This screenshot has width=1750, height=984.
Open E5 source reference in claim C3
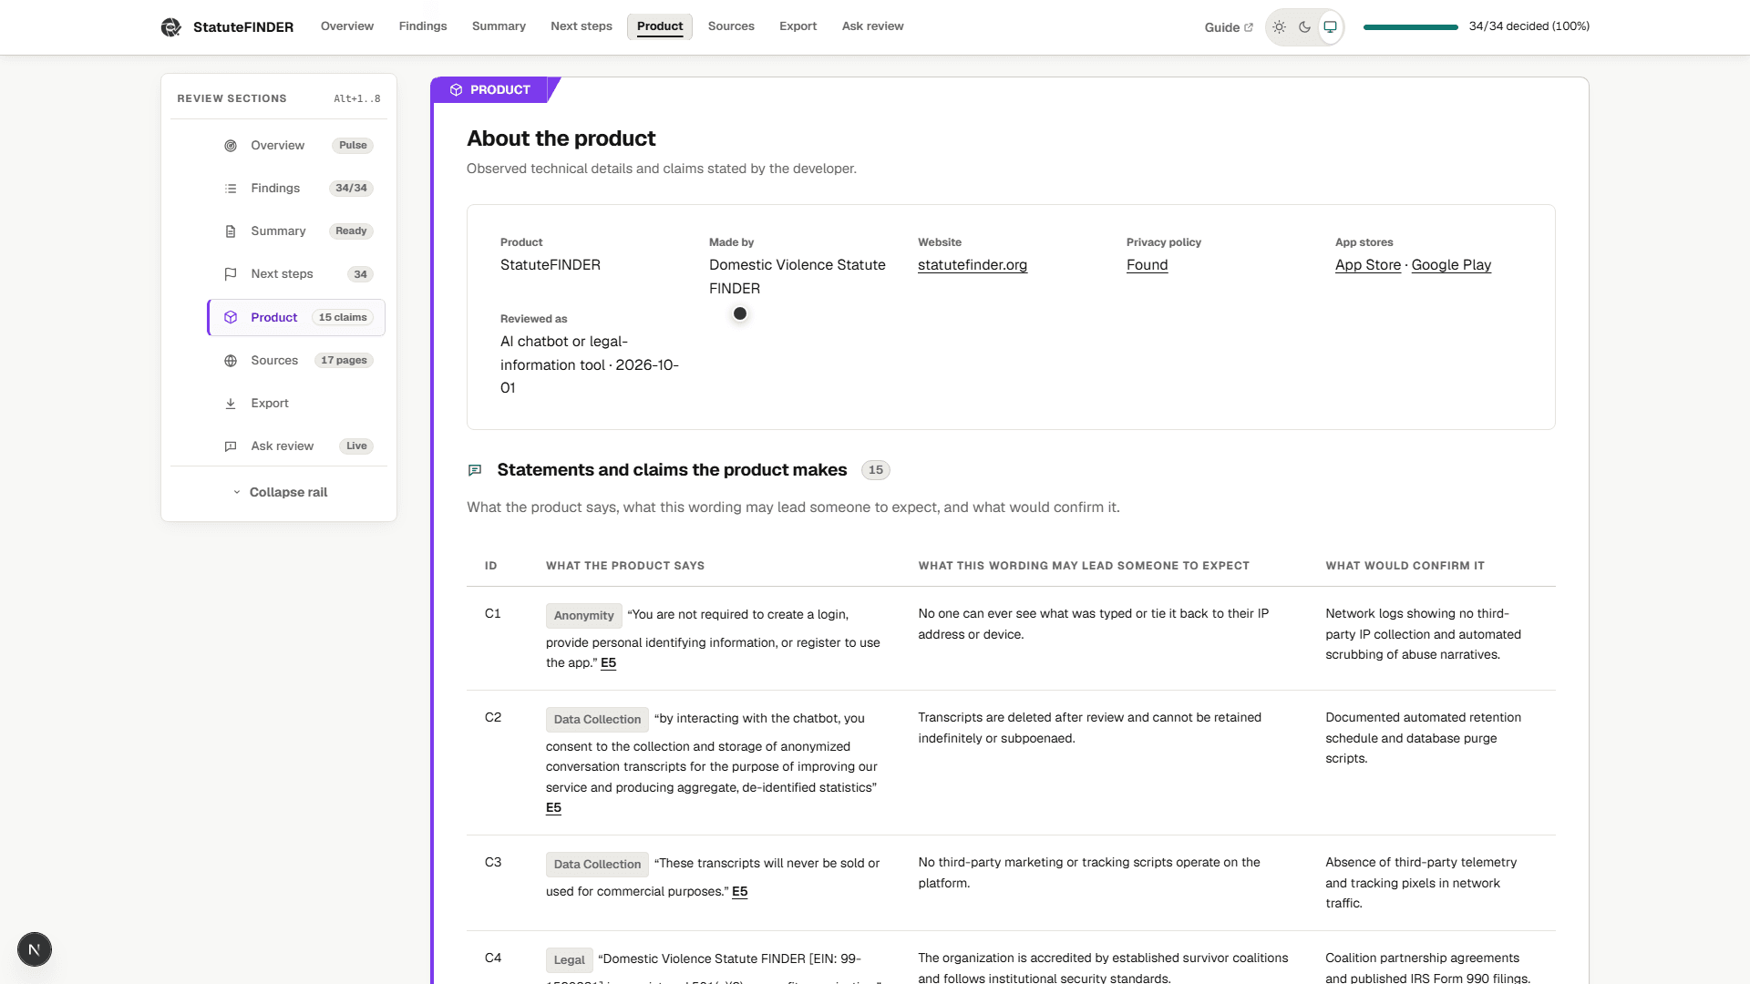click(x=739, y=892)
